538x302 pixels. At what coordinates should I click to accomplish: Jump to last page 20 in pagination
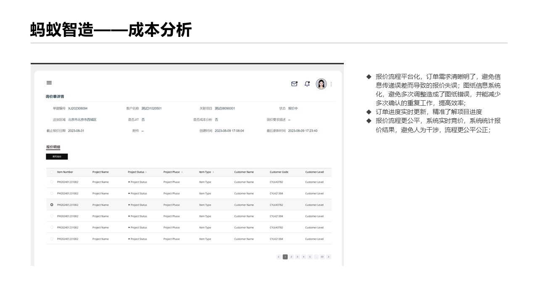(322, 257)
